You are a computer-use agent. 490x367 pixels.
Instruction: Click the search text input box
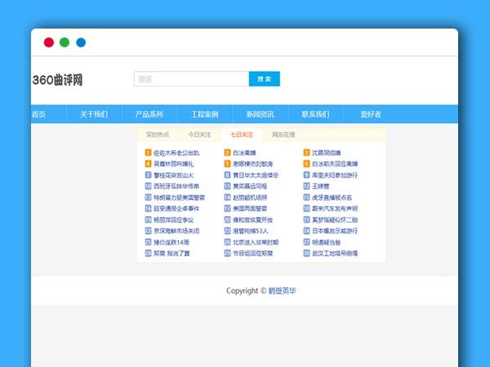pyautogui.click(x=191, y=79)
